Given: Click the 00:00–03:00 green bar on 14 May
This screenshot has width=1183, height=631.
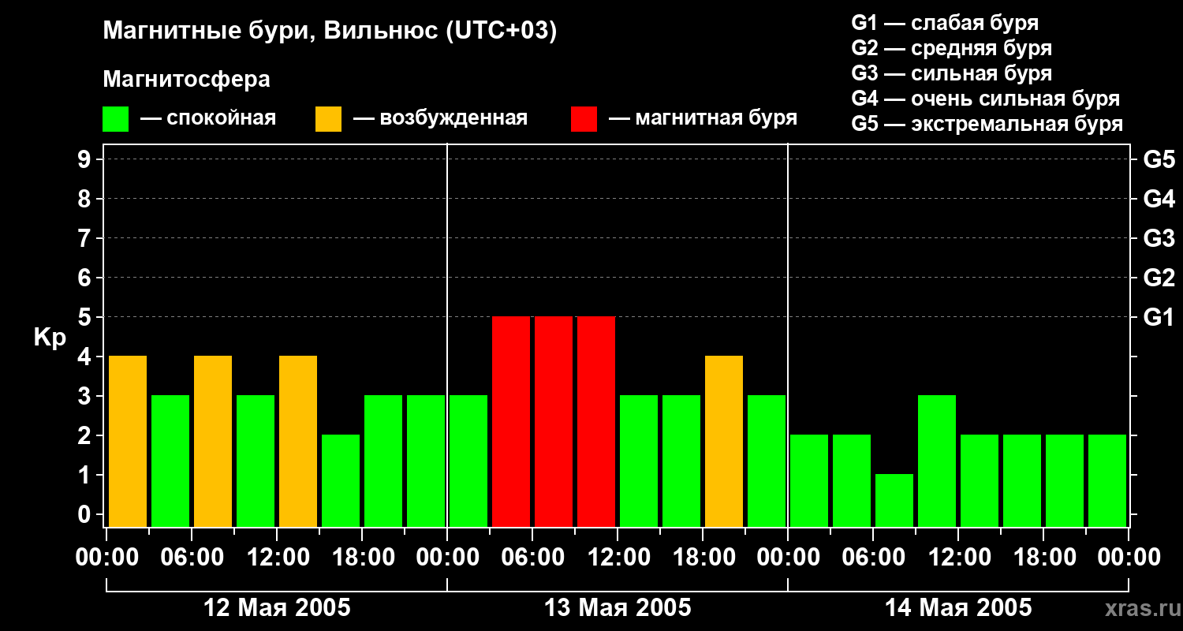Looking at the screenshot, I should coord(809,480).
